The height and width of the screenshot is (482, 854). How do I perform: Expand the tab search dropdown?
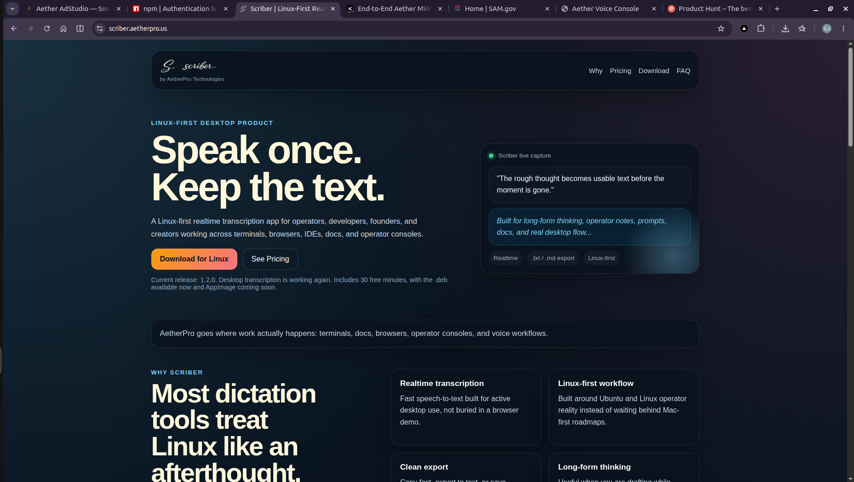(12, 9)
